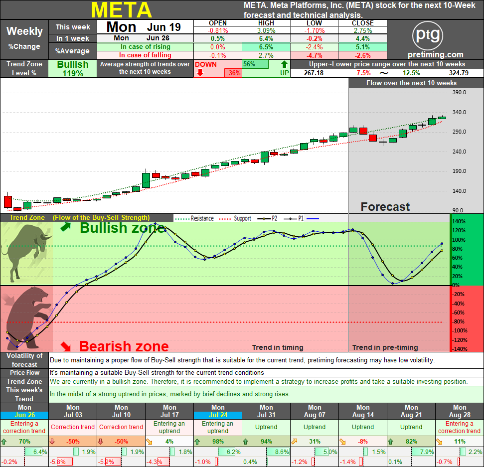Click the yellow META ticker title
The width and height of the screenshot is (484, 467).
coord(121,10)
